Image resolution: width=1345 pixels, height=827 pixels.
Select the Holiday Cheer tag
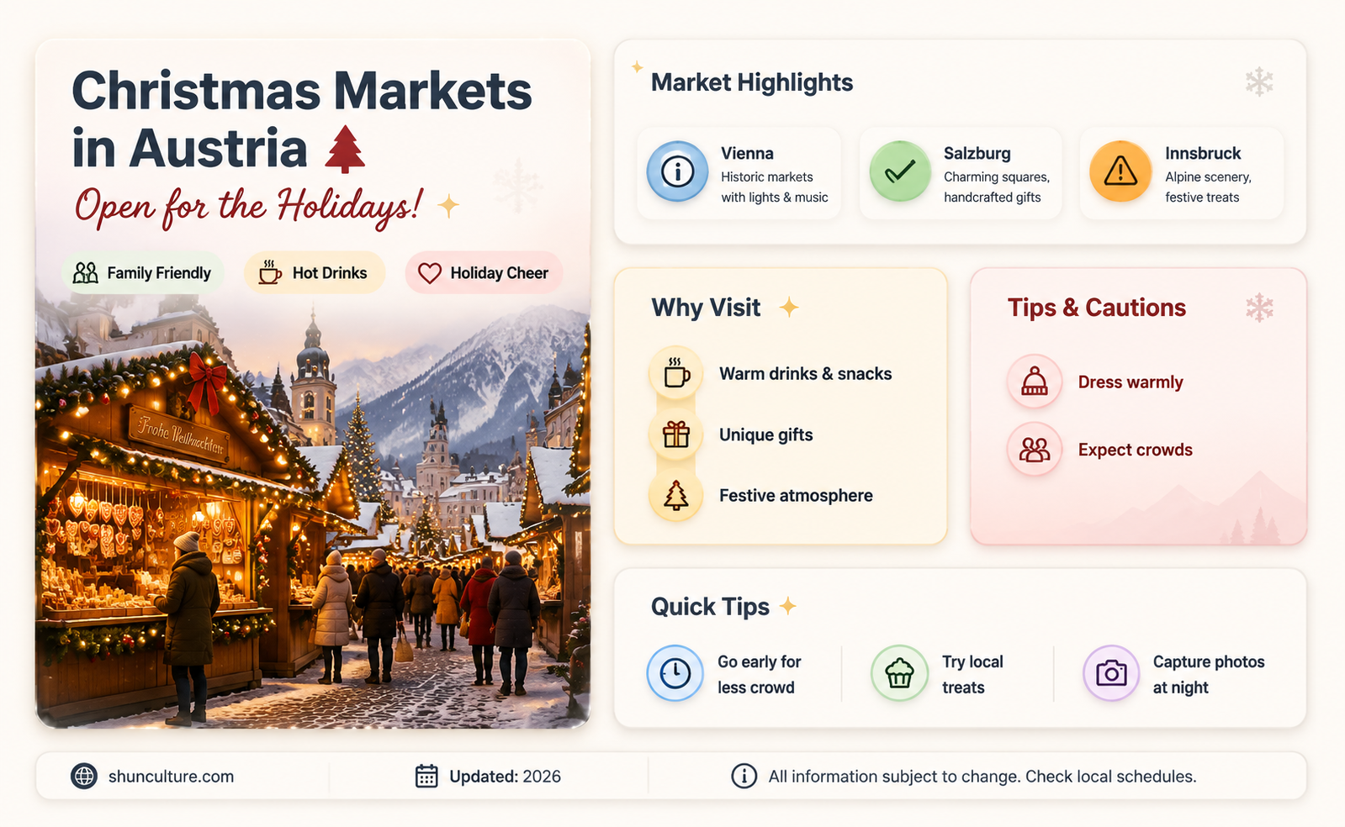click(x=484, y=272)
